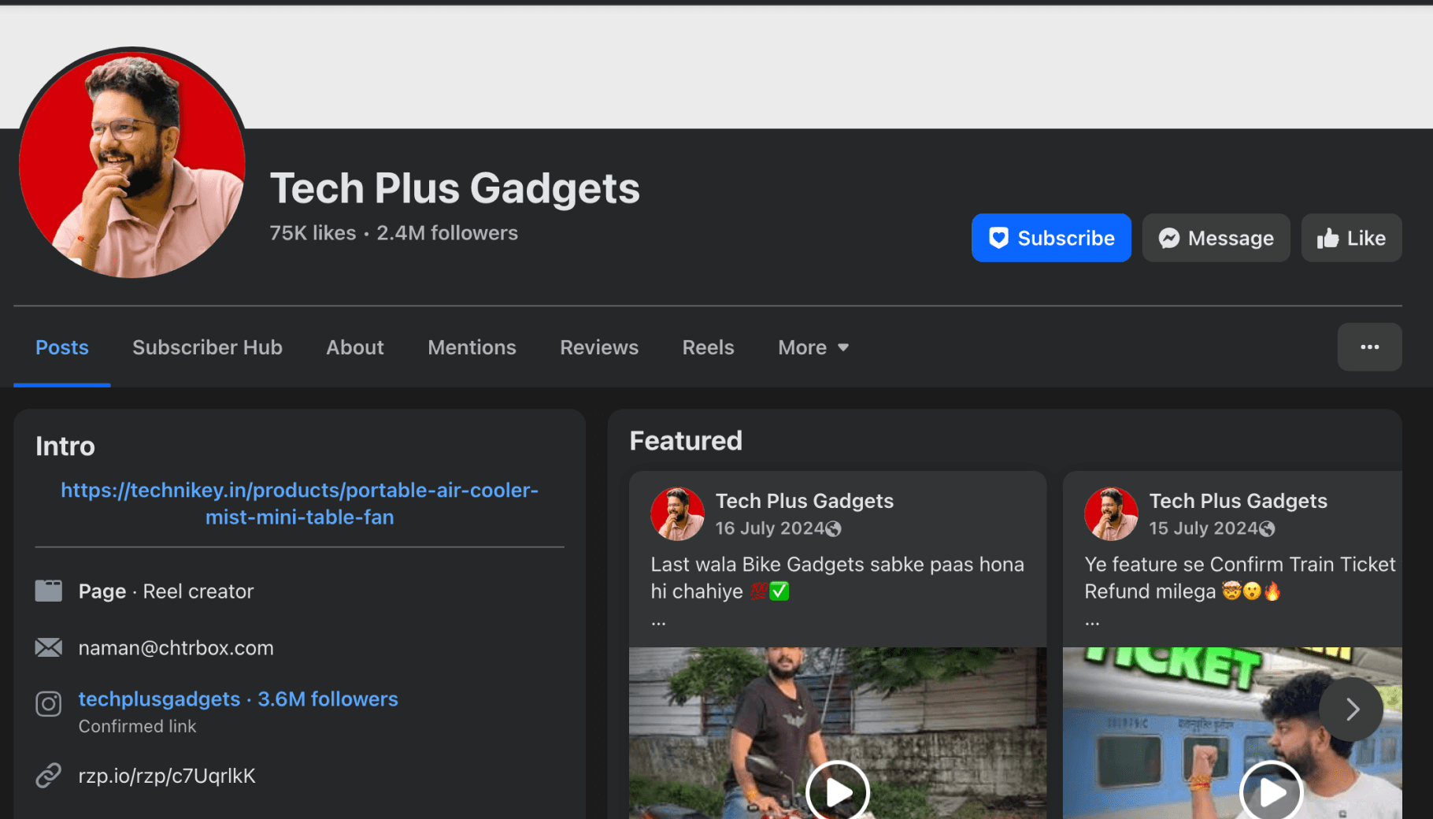1433x819 pixels.
Task: Click the 15 July 2024 post date
Action: (1203, 528)
